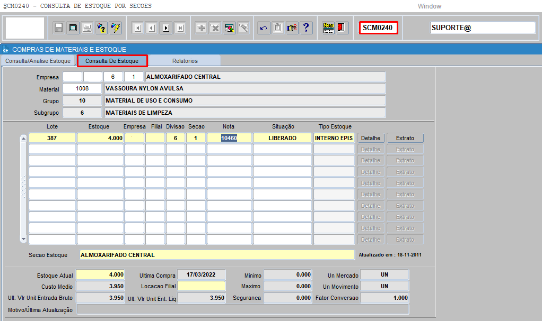Viewport: 542px width, 321px height.
Task: Click the clear record eraser-window icon
Action: pos(229,27)
